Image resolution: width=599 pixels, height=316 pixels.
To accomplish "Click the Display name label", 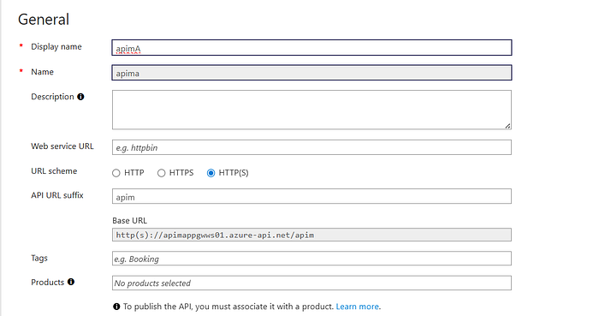I will (x=56, y=46).
